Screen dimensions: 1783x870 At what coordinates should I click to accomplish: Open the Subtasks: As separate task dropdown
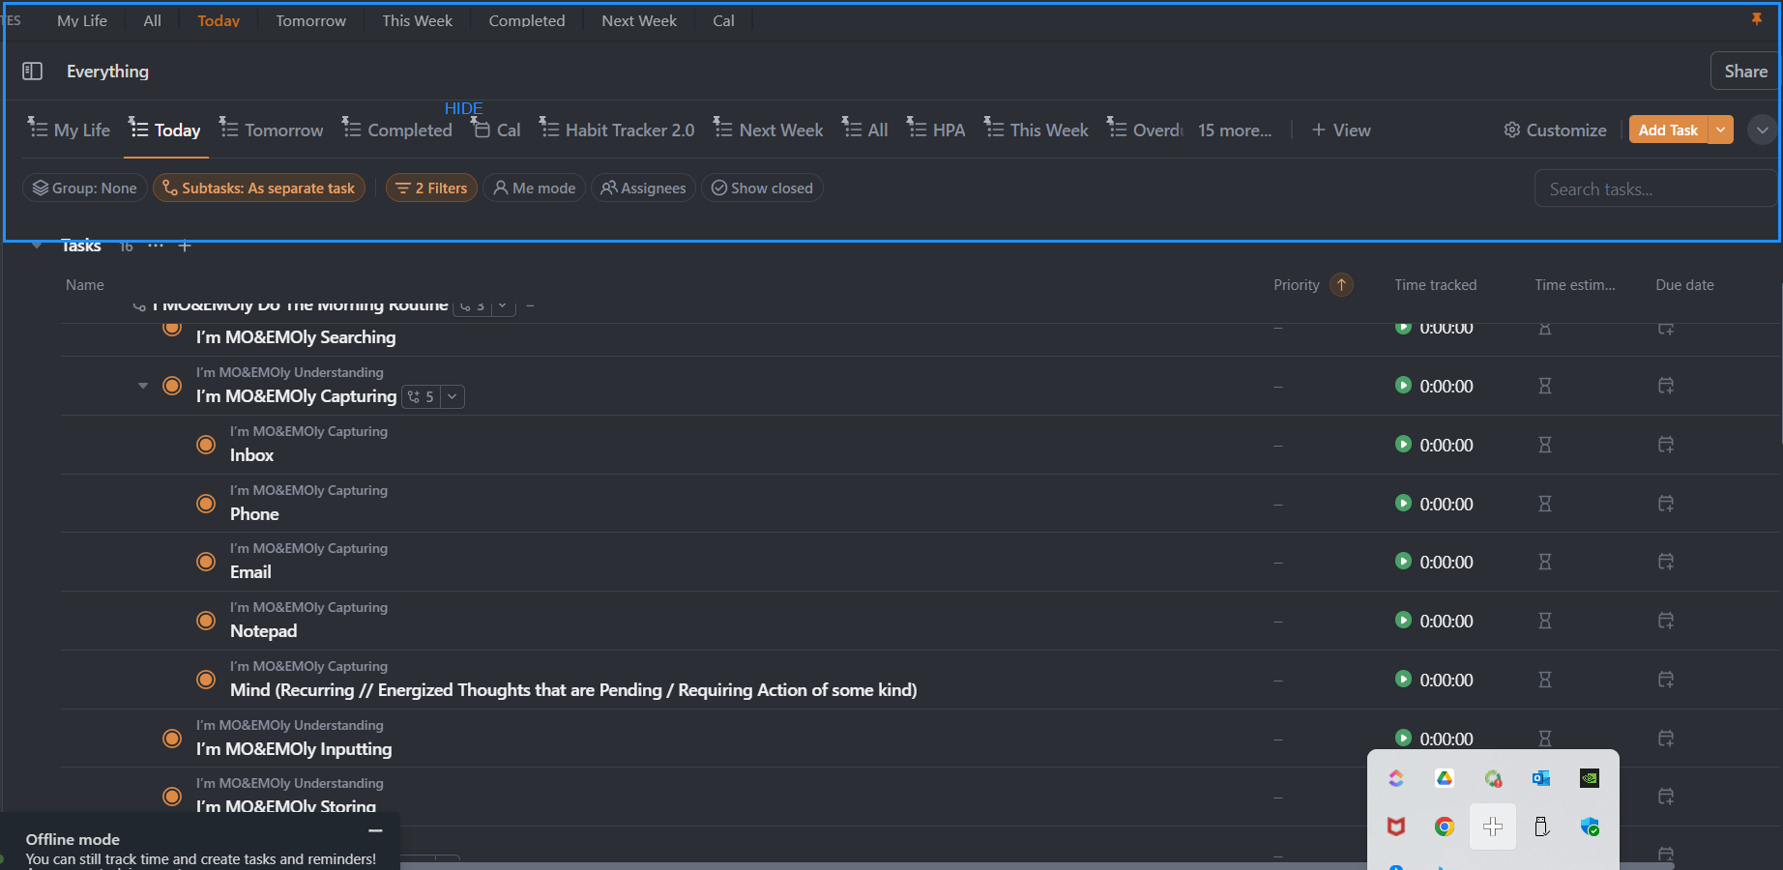(x=259, y=188)
